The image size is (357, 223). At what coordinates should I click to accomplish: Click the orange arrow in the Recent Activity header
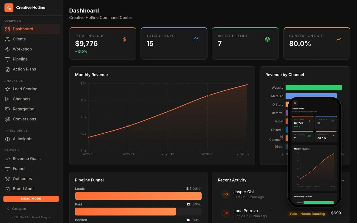[343, 180]
